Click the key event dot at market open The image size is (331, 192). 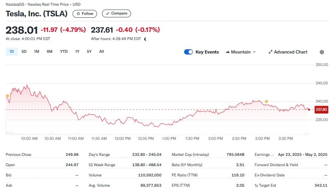point(7,96)
